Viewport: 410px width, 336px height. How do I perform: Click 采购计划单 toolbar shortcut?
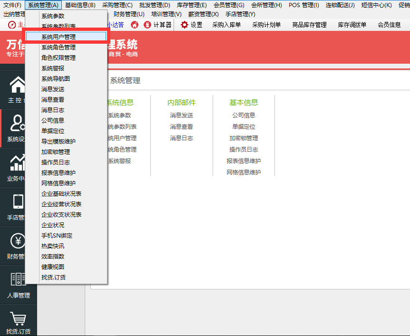266,25
